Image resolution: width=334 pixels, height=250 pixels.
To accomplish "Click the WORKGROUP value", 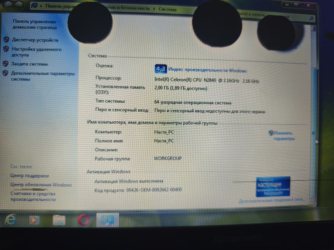I will (168, 158).
